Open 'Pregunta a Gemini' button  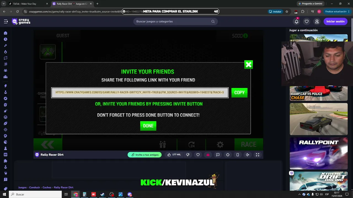click(310, 4)
